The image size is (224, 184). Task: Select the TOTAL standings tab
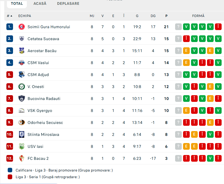pos(17,4)
